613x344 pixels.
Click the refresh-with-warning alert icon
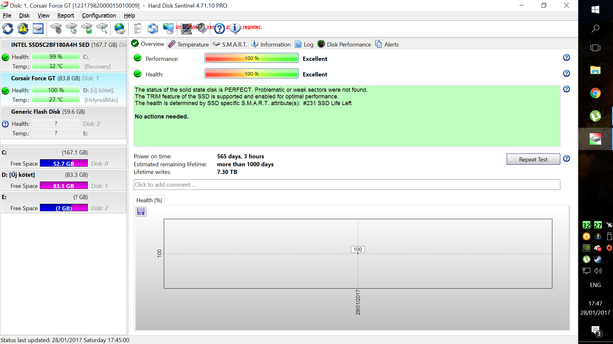click(x=23, y=29)
